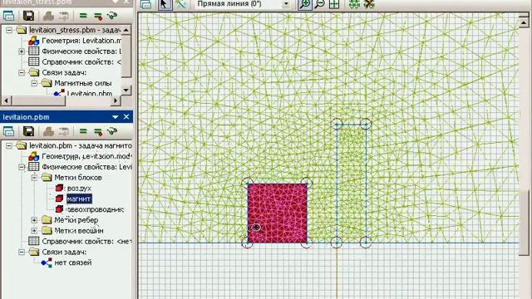Collapse 'Физические свойства: Levi' in levitaion.pbm tree

22,167
